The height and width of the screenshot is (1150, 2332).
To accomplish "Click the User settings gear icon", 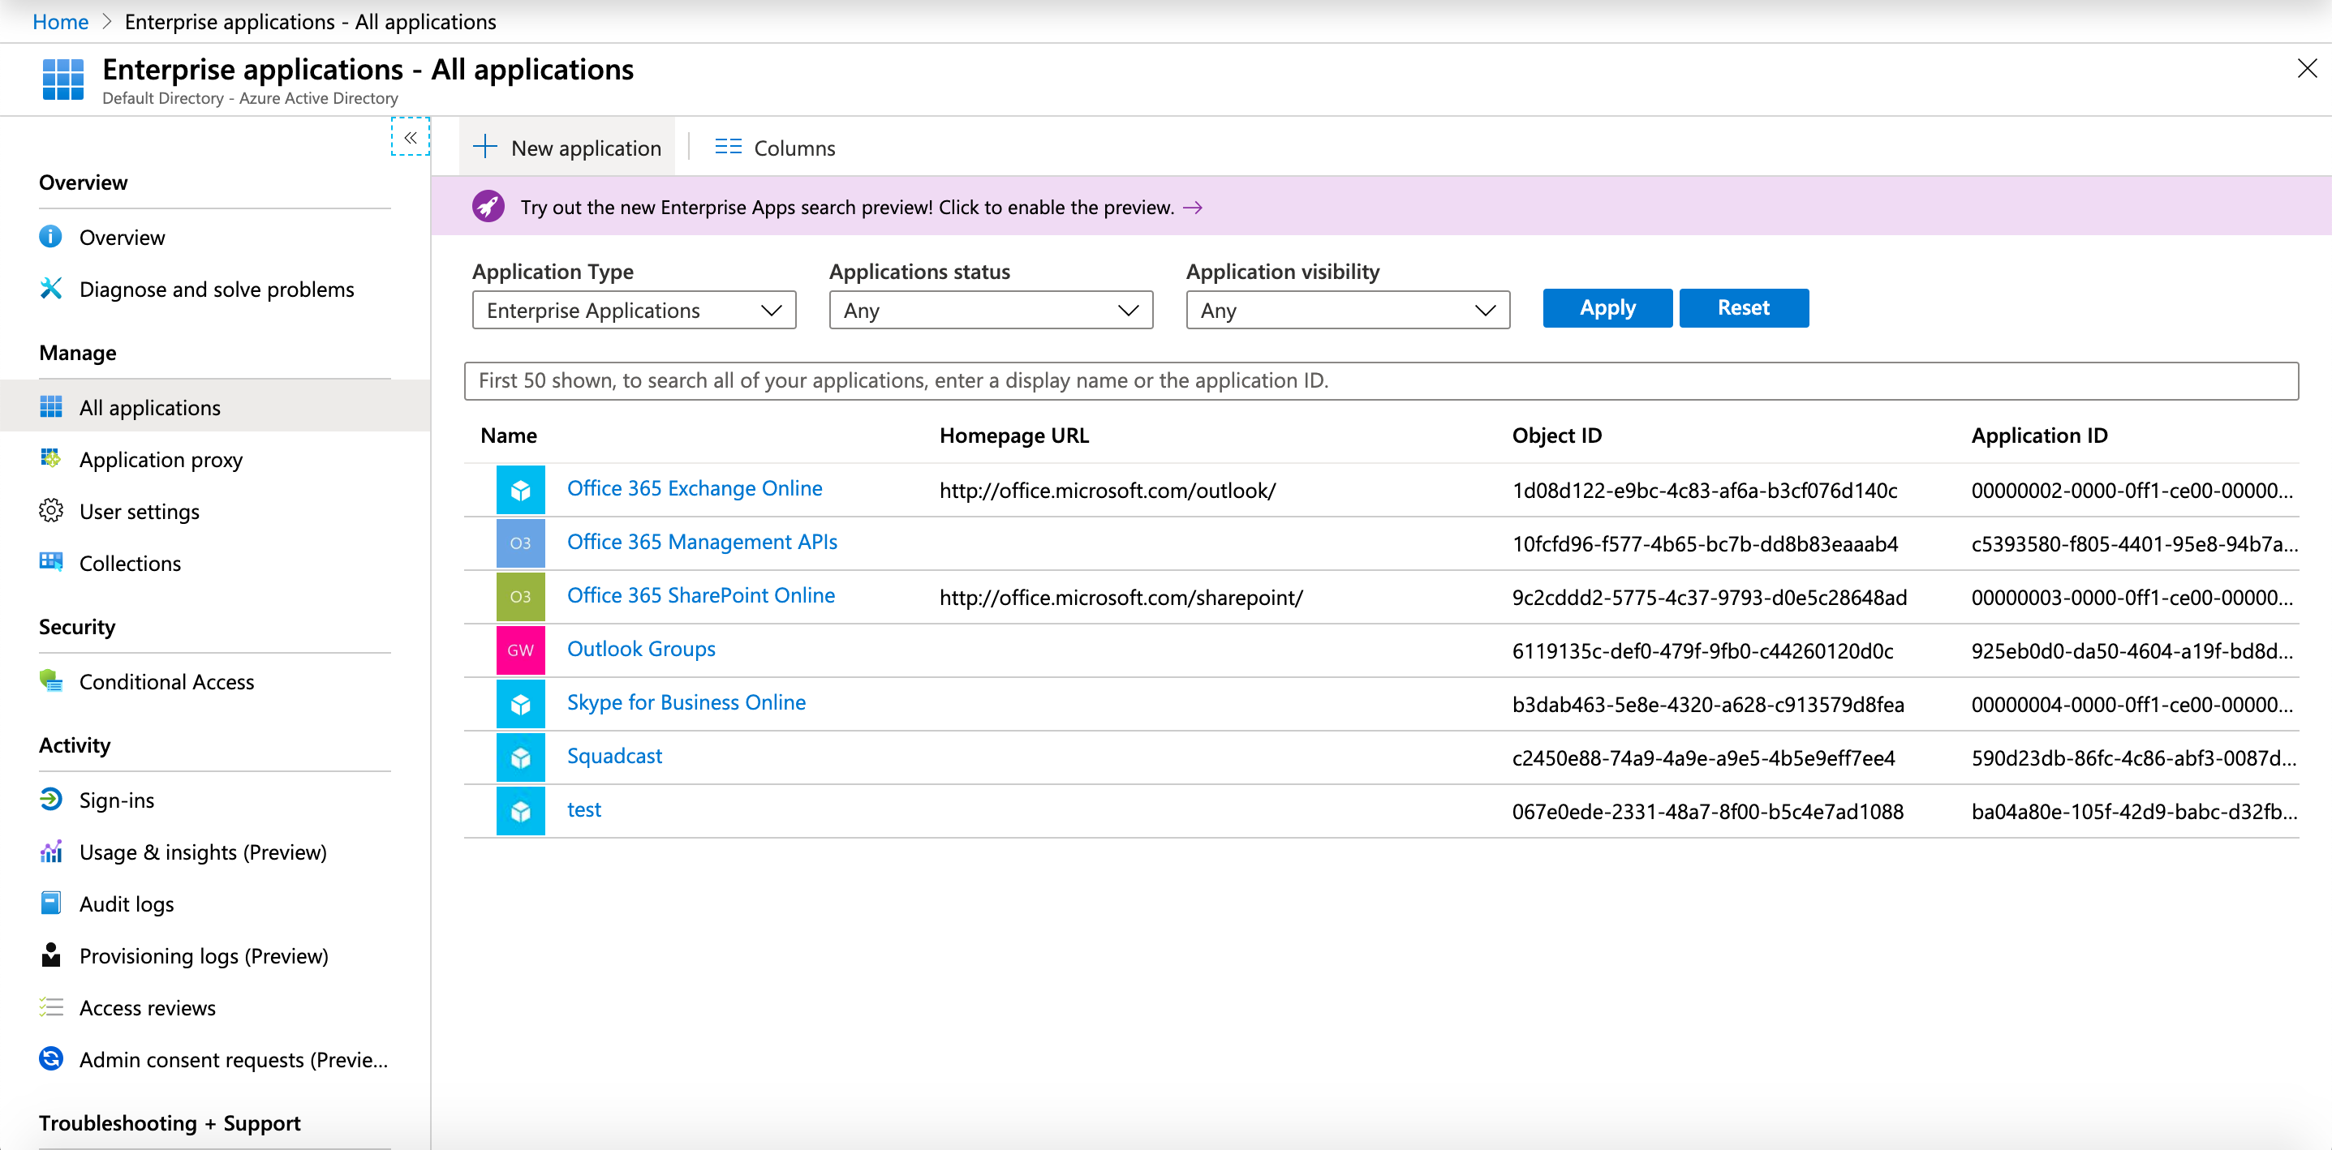I will [x=50, y=510].
